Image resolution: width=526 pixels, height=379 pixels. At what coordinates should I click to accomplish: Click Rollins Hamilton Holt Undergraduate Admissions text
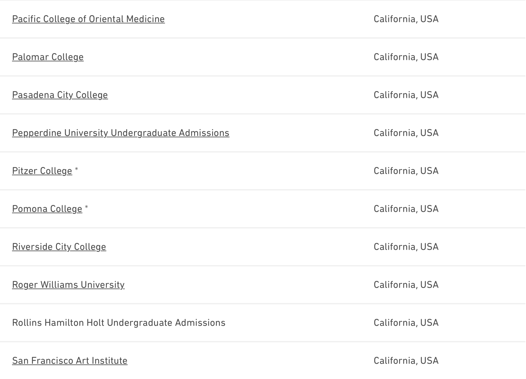[x=119, y=323]
